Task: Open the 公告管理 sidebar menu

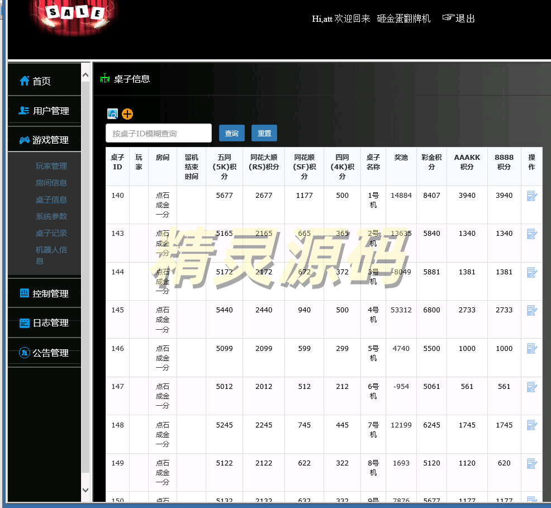Action: click(x=44, y=353)
